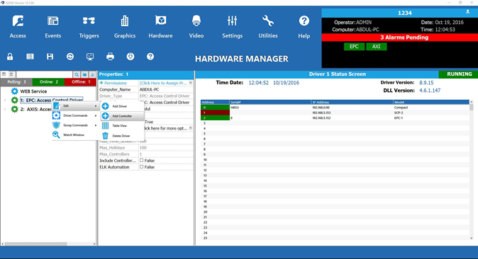Click the second small view icon above tree

[11, 74]
